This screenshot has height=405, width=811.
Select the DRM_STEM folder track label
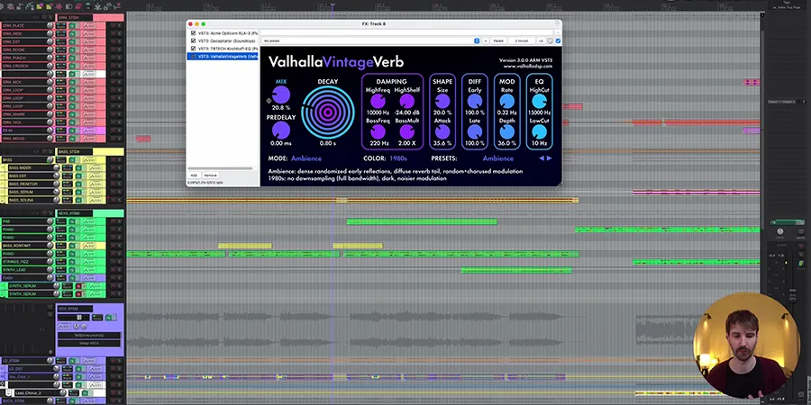[x=75, y=18]
